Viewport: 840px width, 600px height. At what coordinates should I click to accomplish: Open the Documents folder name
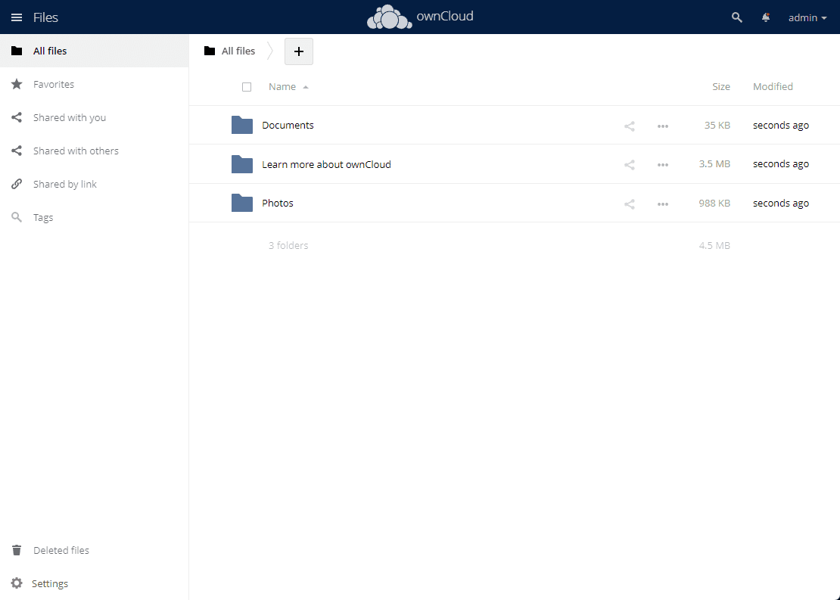pyautogui.click(x=288, y=126)
